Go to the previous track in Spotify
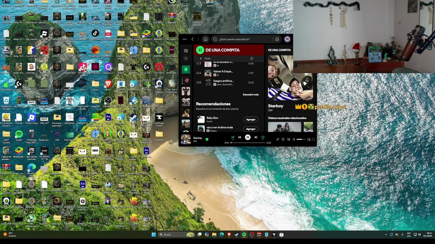Image resolution: width=435 pixels, height=244 pixels. (240, 137)
